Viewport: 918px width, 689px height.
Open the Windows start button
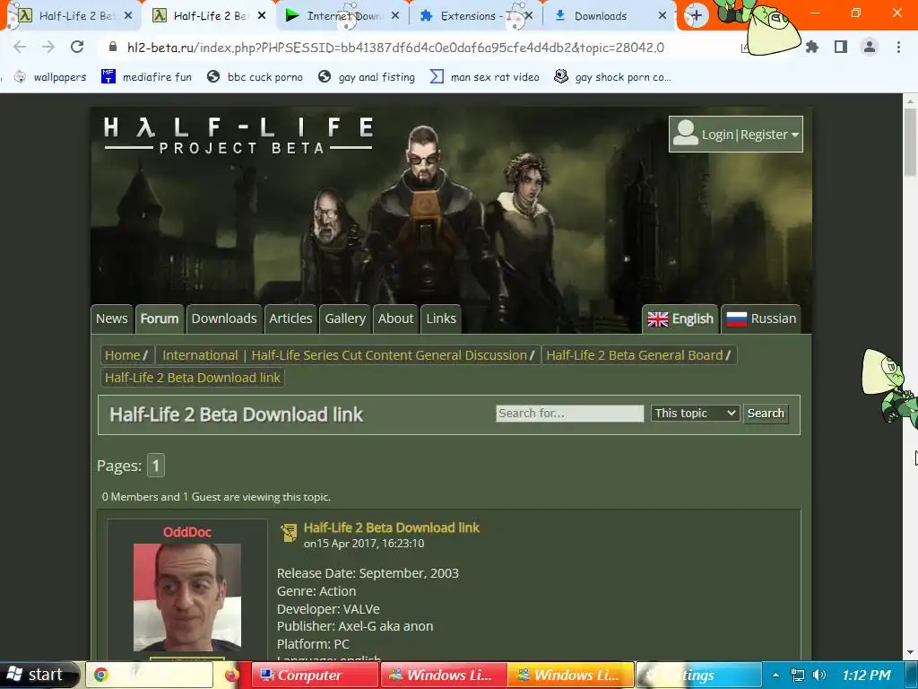[x=39, y=675]
